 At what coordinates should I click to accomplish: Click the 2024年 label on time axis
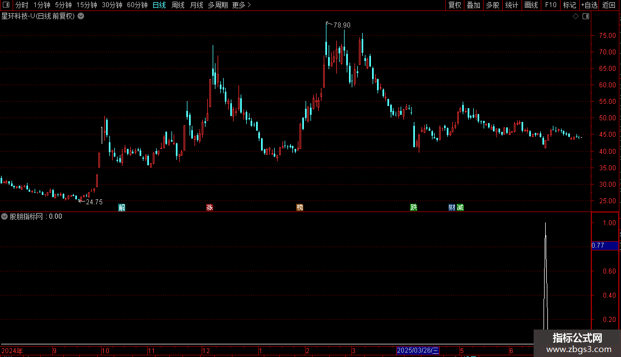click(12, 350)
